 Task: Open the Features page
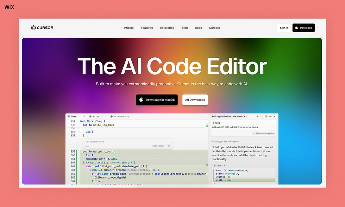(147, 28)
